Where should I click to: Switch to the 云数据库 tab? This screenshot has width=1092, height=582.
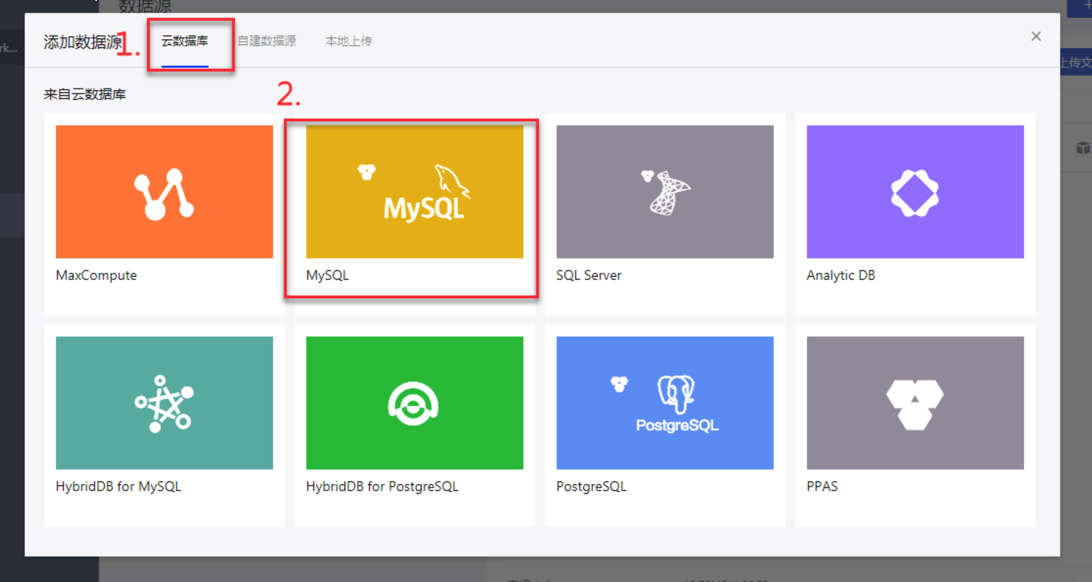click(x=185, y=41)
